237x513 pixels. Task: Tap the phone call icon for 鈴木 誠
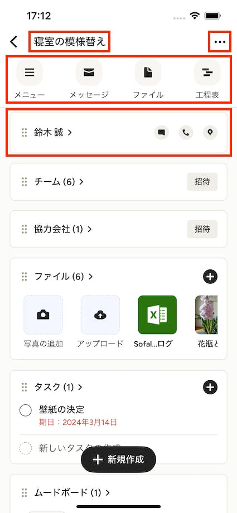click(x=186, y=133)
